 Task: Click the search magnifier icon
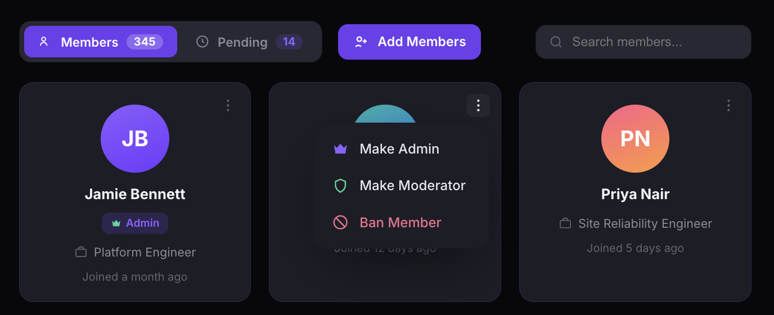(556, 42)
